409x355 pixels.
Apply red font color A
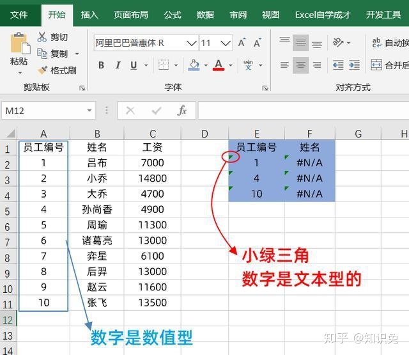click(219, 65)
